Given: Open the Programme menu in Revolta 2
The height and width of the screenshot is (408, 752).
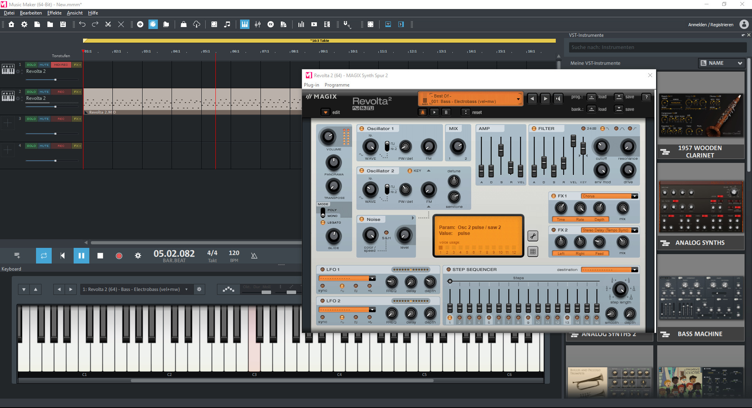Looking at the screenshot, I should (336, 85).
